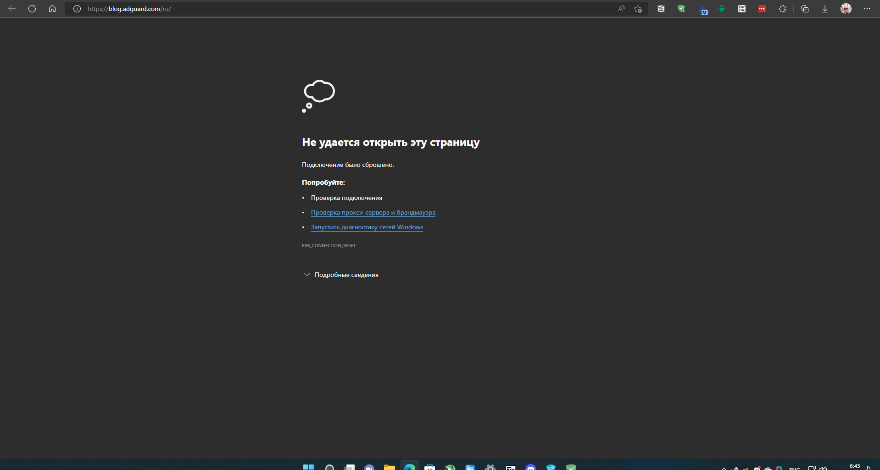Open the browser profile account menu
880x470 pixels.
[x=847, y=8]
